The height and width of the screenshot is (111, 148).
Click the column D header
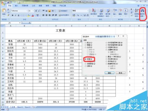56,26
